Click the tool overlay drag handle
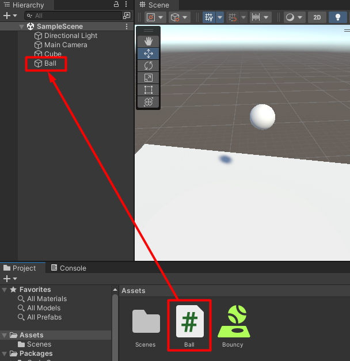 tap(149, 31)
